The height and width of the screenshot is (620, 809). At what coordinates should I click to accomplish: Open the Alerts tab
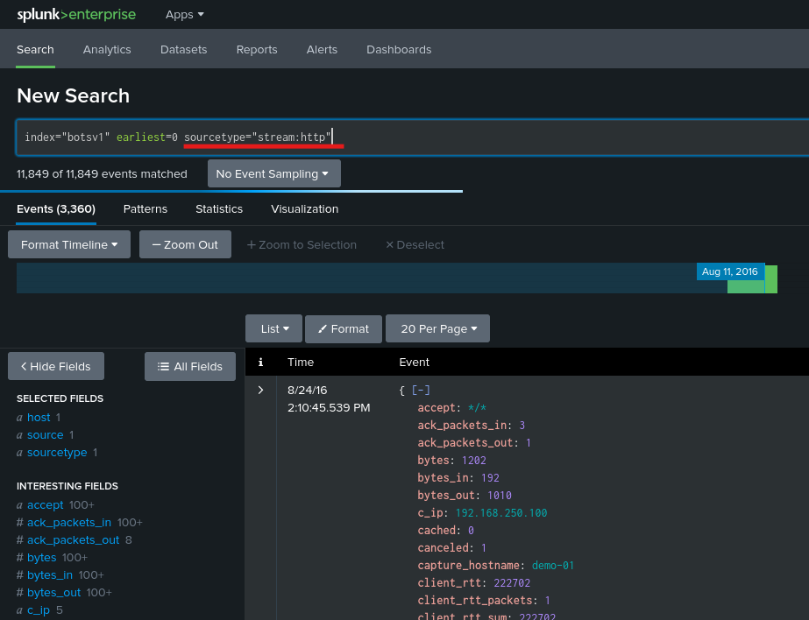click(x=322, y=49)
